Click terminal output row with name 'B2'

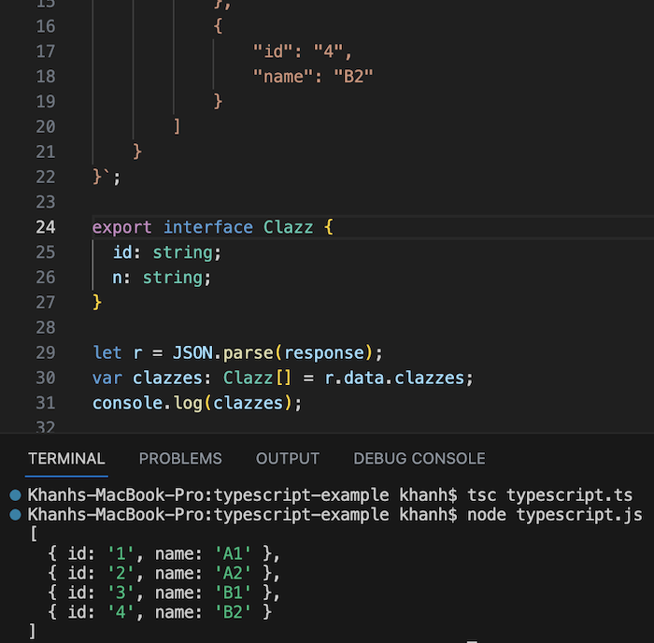tap(160, 612)
